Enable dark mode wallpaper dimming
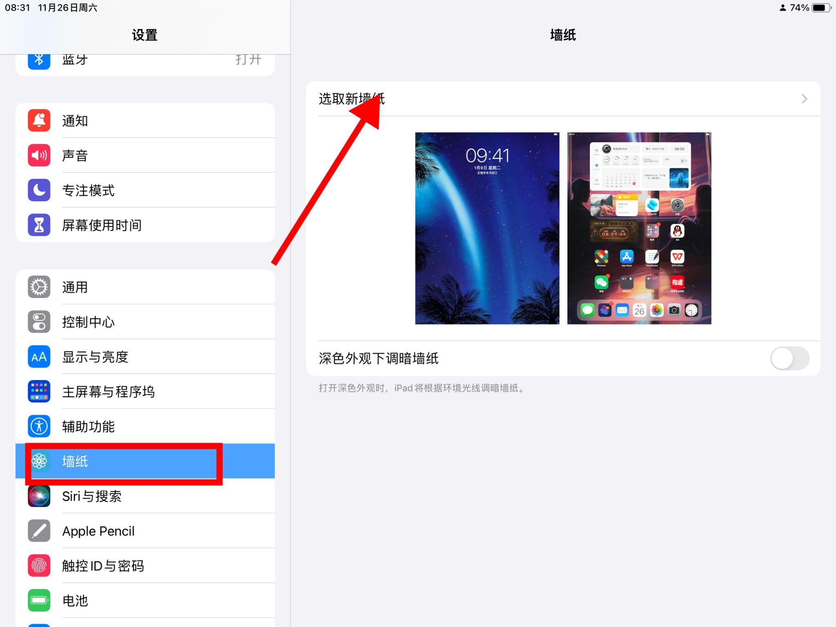The width and height of the screenshot is (836, 627). point(790,358)
